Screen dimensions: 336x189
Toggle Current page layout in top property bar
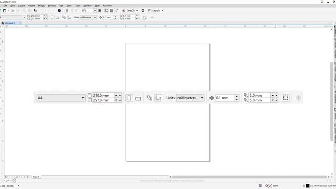point(69,17)
